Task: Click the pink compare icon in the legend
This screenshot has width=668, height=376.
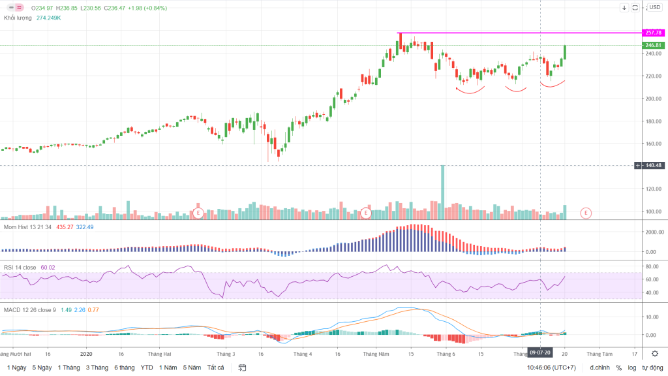Action: point(20,8)
